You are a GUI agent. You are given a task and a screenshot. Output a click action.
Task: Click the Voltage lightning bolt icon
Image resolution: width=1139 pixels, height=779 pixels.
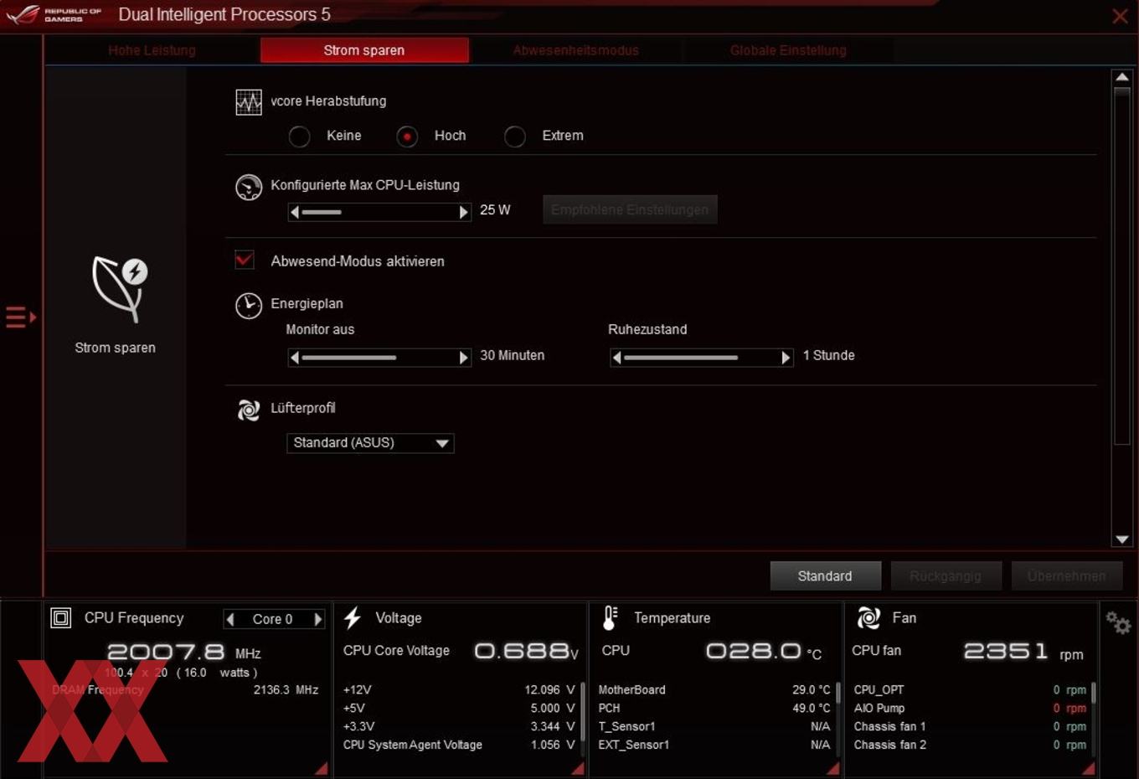point(353,618)
